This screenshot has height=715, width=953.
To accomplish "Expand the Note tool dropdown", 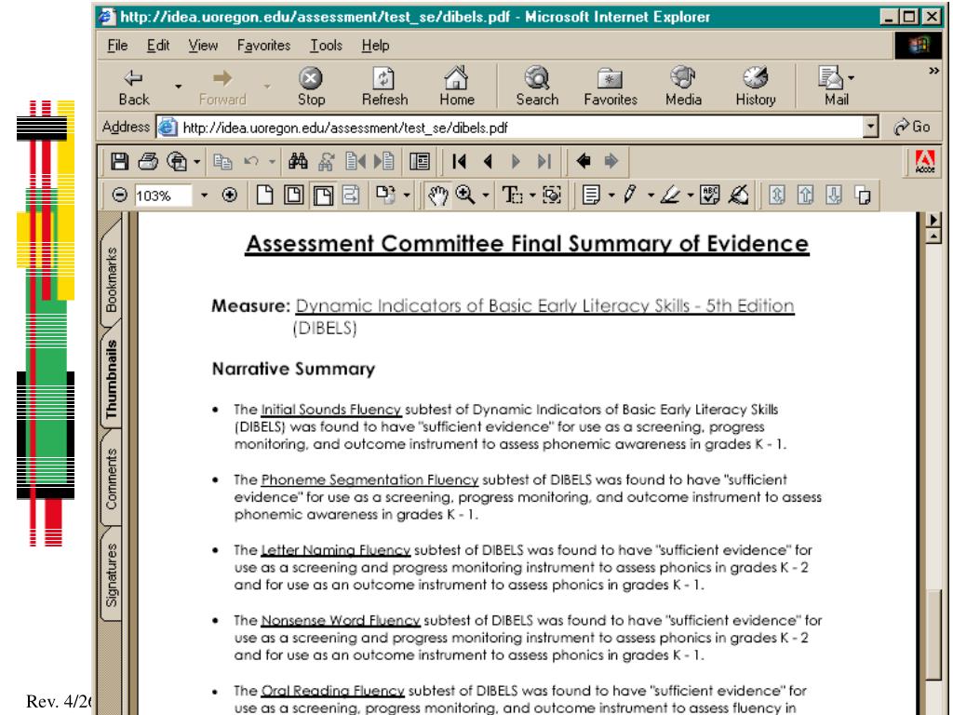I will pos(611,196).
